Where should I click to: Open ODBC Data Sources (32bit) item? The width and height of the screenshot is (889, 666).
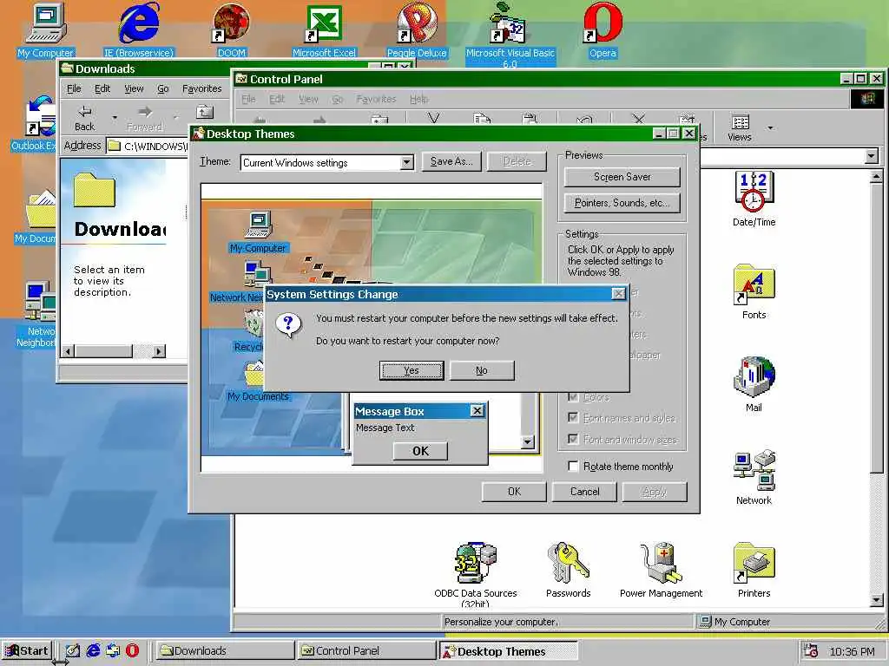[476, 573]
